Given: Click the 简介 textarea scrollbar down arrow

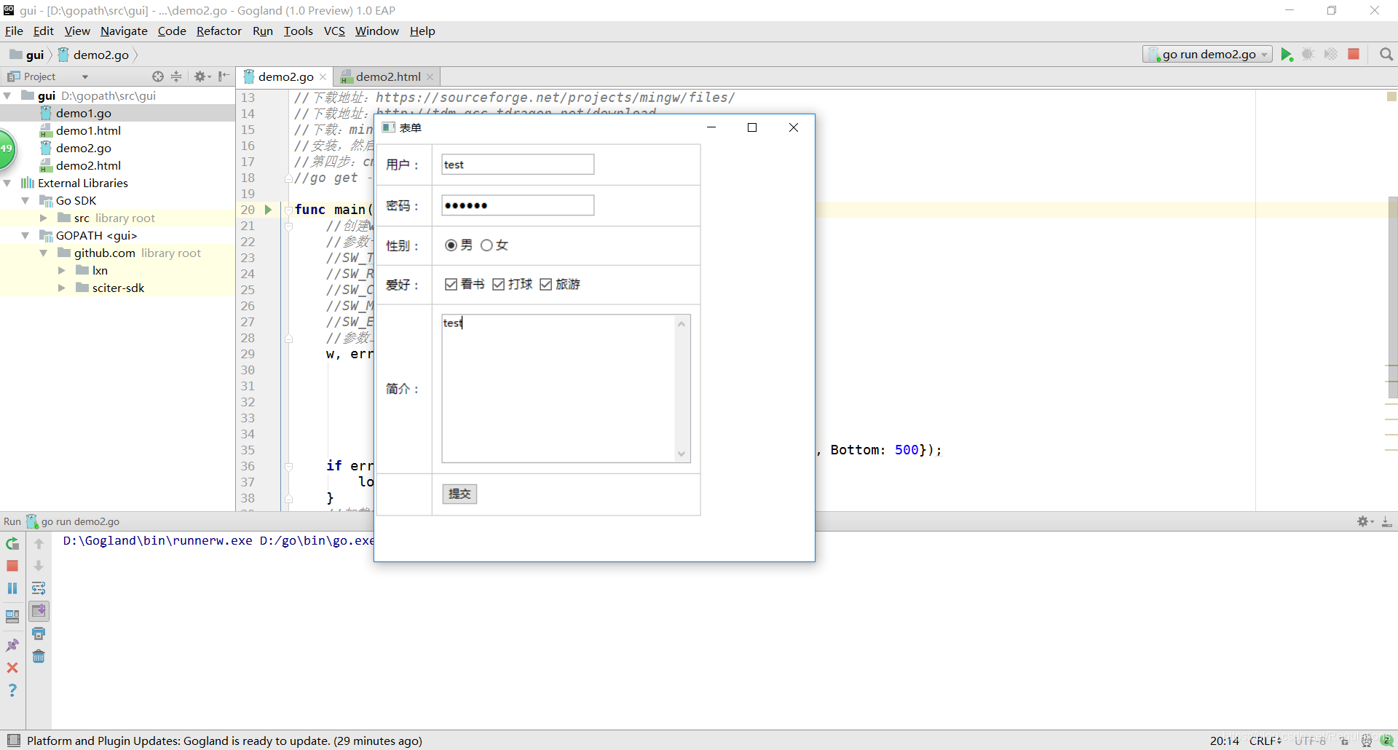Looking at the screenshot, I should point(682,454).
